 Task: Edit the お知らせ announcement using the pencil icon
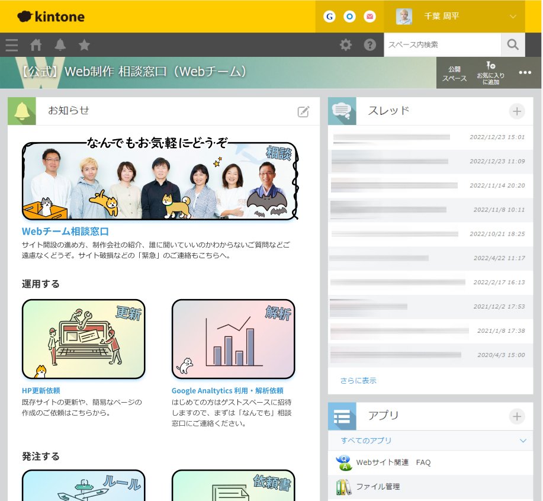303,111
